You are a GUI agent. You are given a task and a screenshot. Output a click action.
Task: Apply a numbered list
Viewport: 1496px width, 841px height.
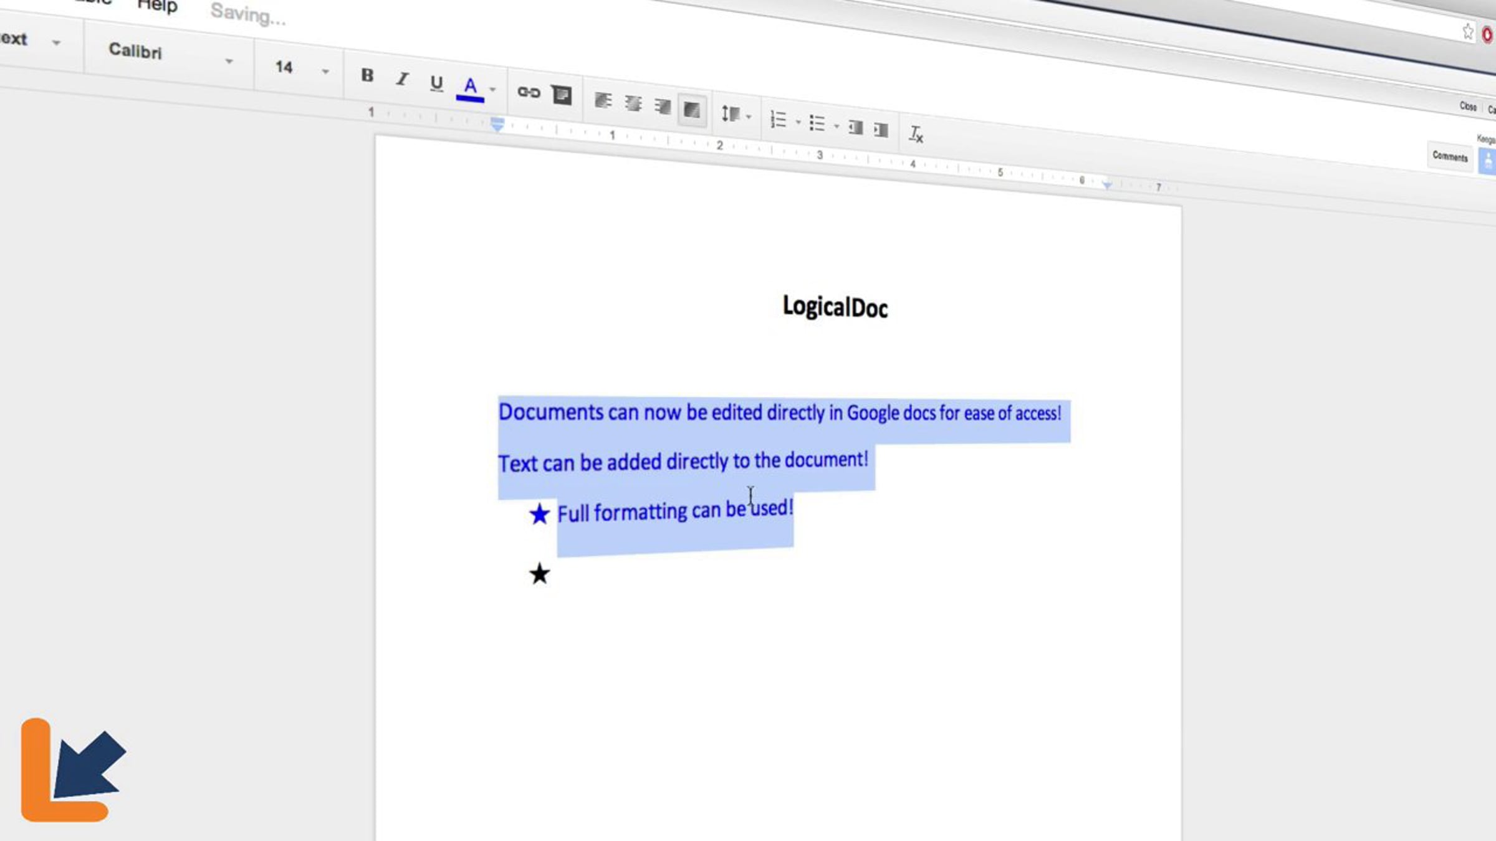click(778, 119)
